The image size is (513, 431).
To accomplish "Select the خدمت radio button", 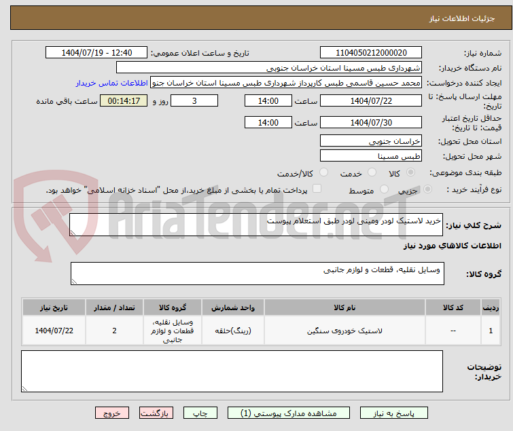I will point(372,172).
